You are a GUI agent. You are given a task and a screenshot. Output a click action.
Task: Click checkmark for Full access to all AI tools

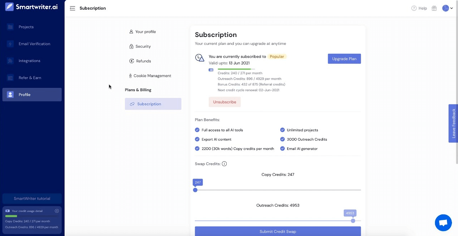197,130
